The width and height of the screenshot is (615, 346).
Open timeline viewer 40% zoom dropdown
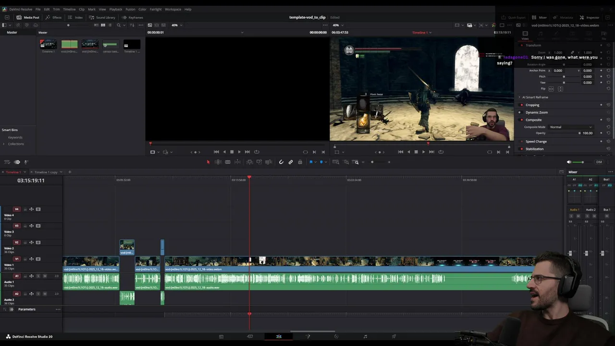click(x=338, y=25)
